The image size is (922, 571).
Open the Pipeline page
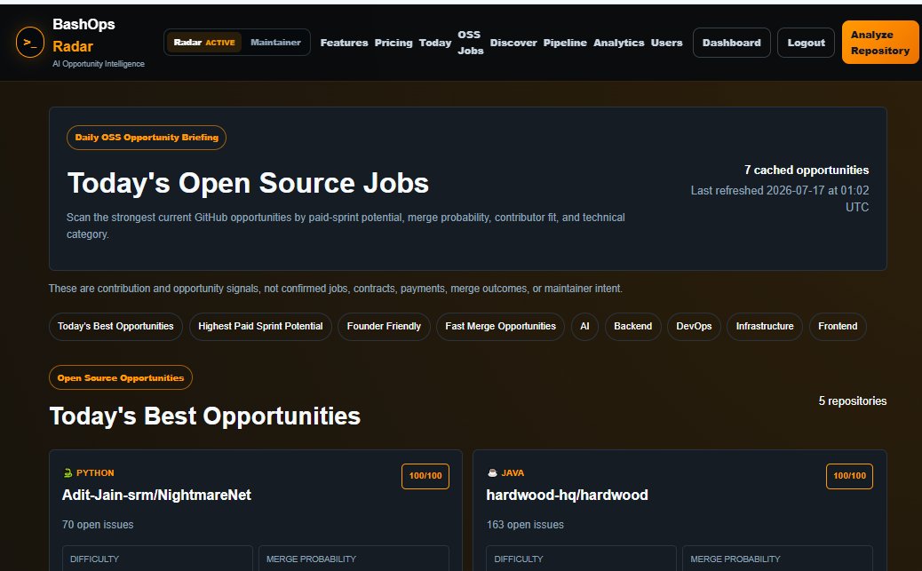click(565, 43)
